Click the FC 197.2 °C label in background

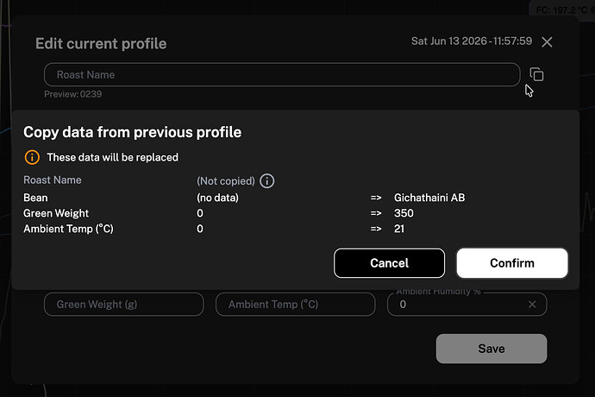tap(565, 9)
